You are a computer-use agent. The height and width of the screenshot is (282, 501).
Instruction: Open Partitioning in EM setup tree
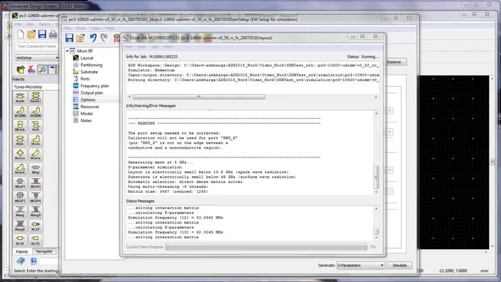(91, 65)
